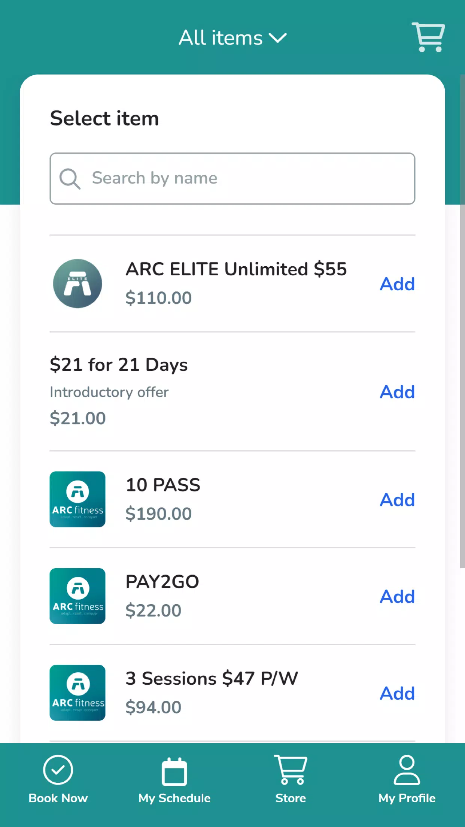The width and height of the screenshot is (465, 827).
Task: Click the vertical scrollbar on right edge
Action: tap(462, 321)
